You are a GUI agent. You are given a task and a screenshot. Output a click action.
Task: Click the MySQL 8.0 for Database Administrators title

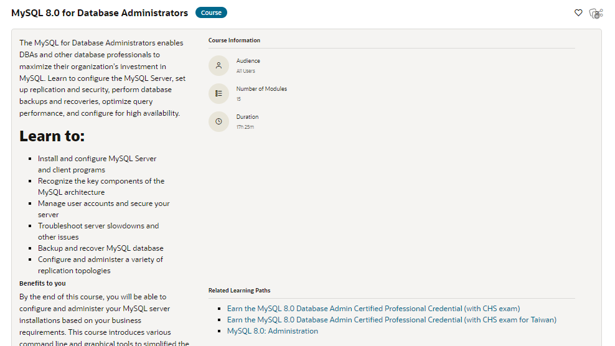(100, 13)
